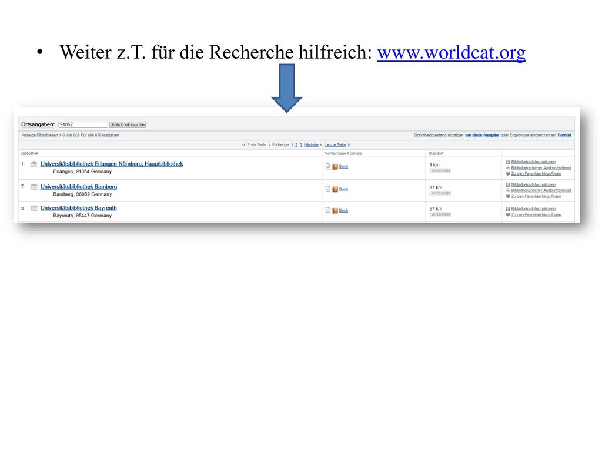Click the speech bubble icon in the Bamberg row

pyautogui.click(x=508, y=190)
